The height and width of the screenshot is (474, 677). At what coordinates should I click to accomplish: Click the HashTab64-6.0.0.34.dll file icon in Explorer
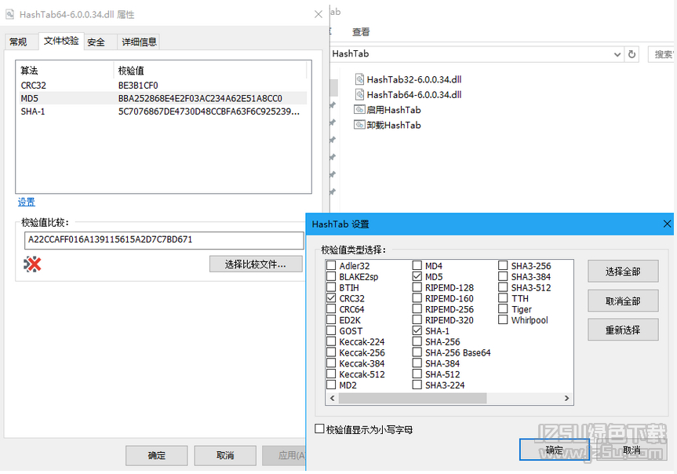coord(359,94)
